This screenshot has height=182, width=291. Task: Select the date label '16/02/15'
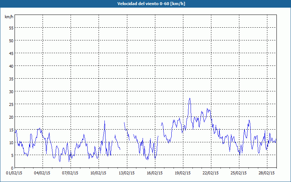point(155,173)
